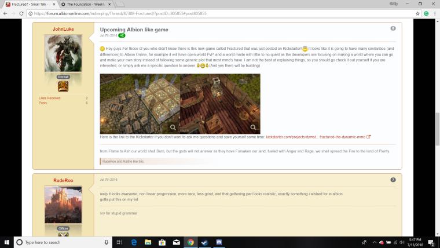
Task: Open the taskbar clock and date
Action: coord(415,242)
